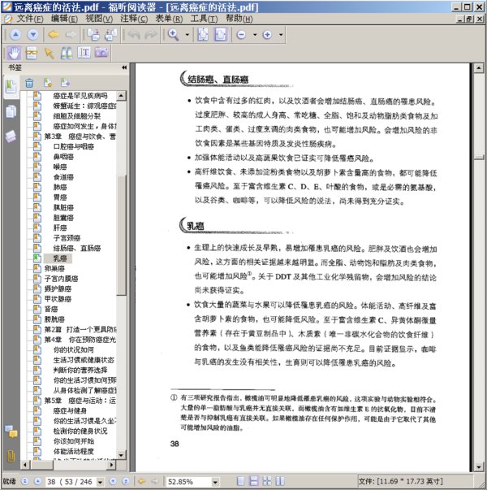This screenshot has width=487, height=490.
Task: Go to next page with down arrow
Action: [x=32, y=34]
